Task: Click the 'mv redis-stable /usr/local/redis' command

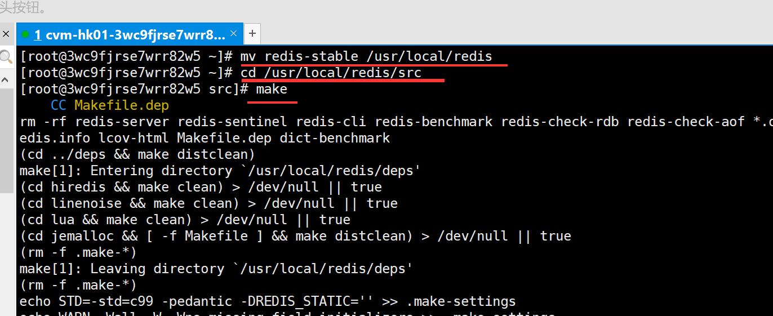Action: [x=366, y=57]
